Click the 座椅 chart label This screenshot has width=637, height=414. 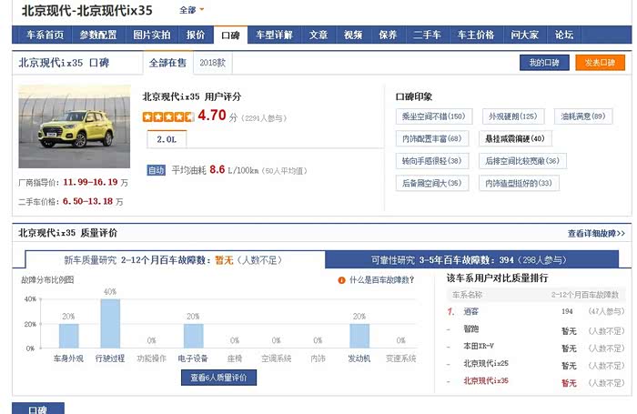(x=235, y=358)
